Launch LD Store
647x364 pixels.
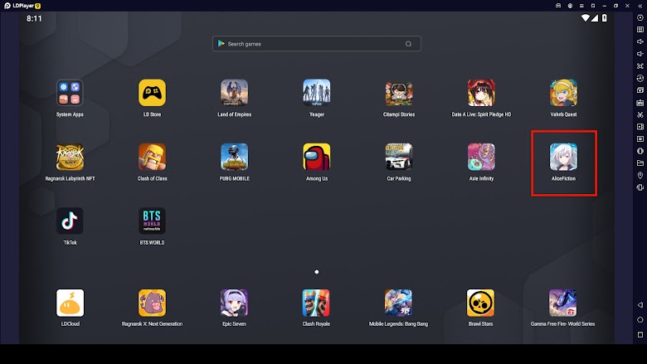[153, 93]
